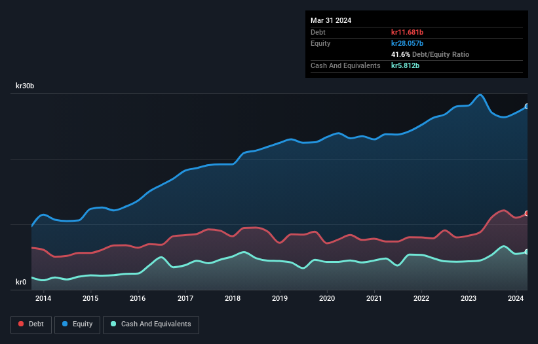Screen dimensions: 538x344
Task: Click the blue Equity endpoint marker on chart
Action: click(526, 106)
